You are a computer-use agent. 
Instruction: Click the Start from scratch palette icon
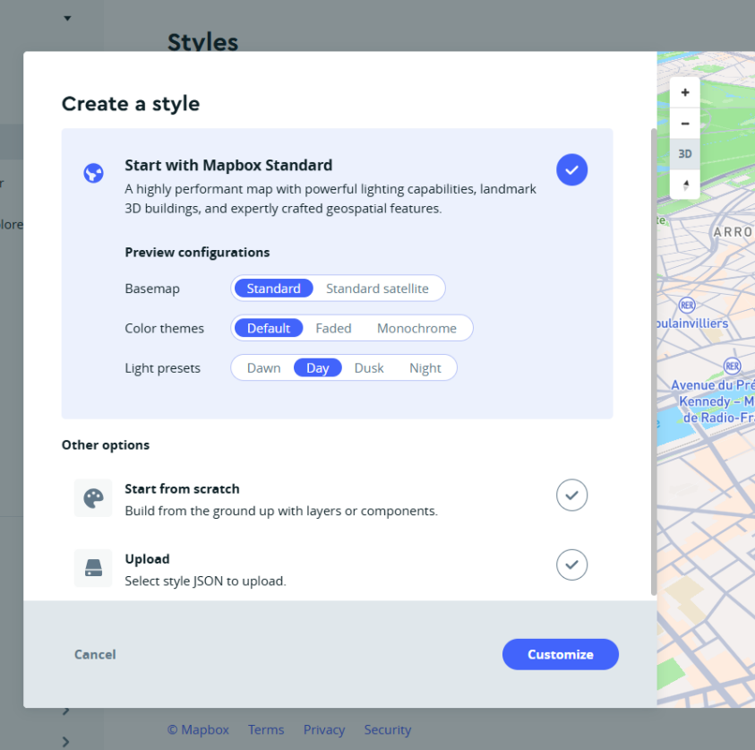pos(93,498)
